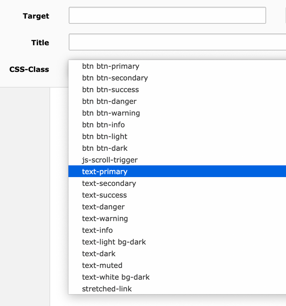
Task: Choose text-secondary from the dropdown
Action: [x=177, y=183]
